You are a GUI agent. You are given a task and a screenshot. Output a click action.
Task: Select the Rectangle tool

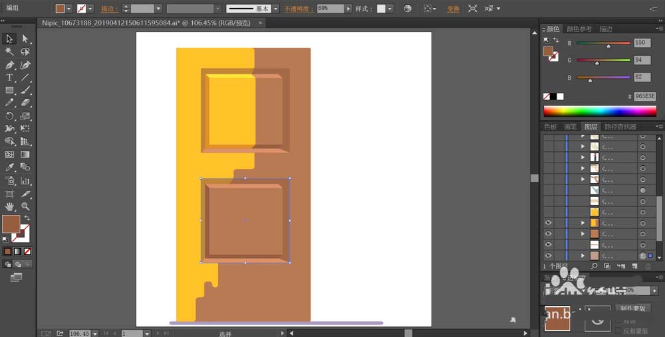[x=9, y=90]
